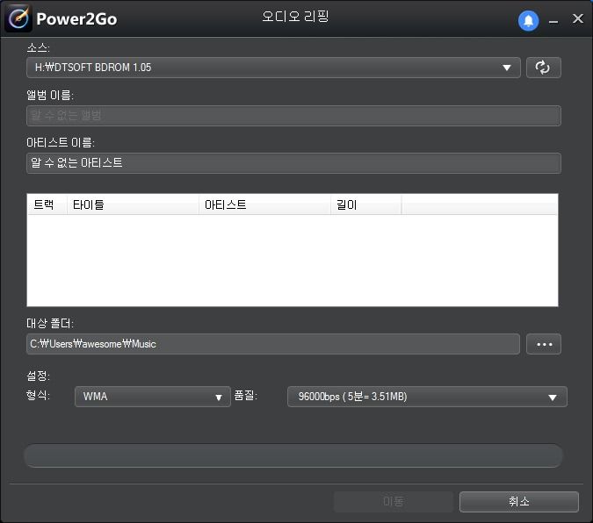Sort by the 타이틀 column header
Viewport: 593px width, 523px height.
coord(133,204)
